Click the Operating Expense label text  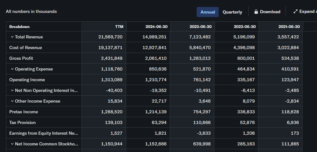[x=34, y=69]
